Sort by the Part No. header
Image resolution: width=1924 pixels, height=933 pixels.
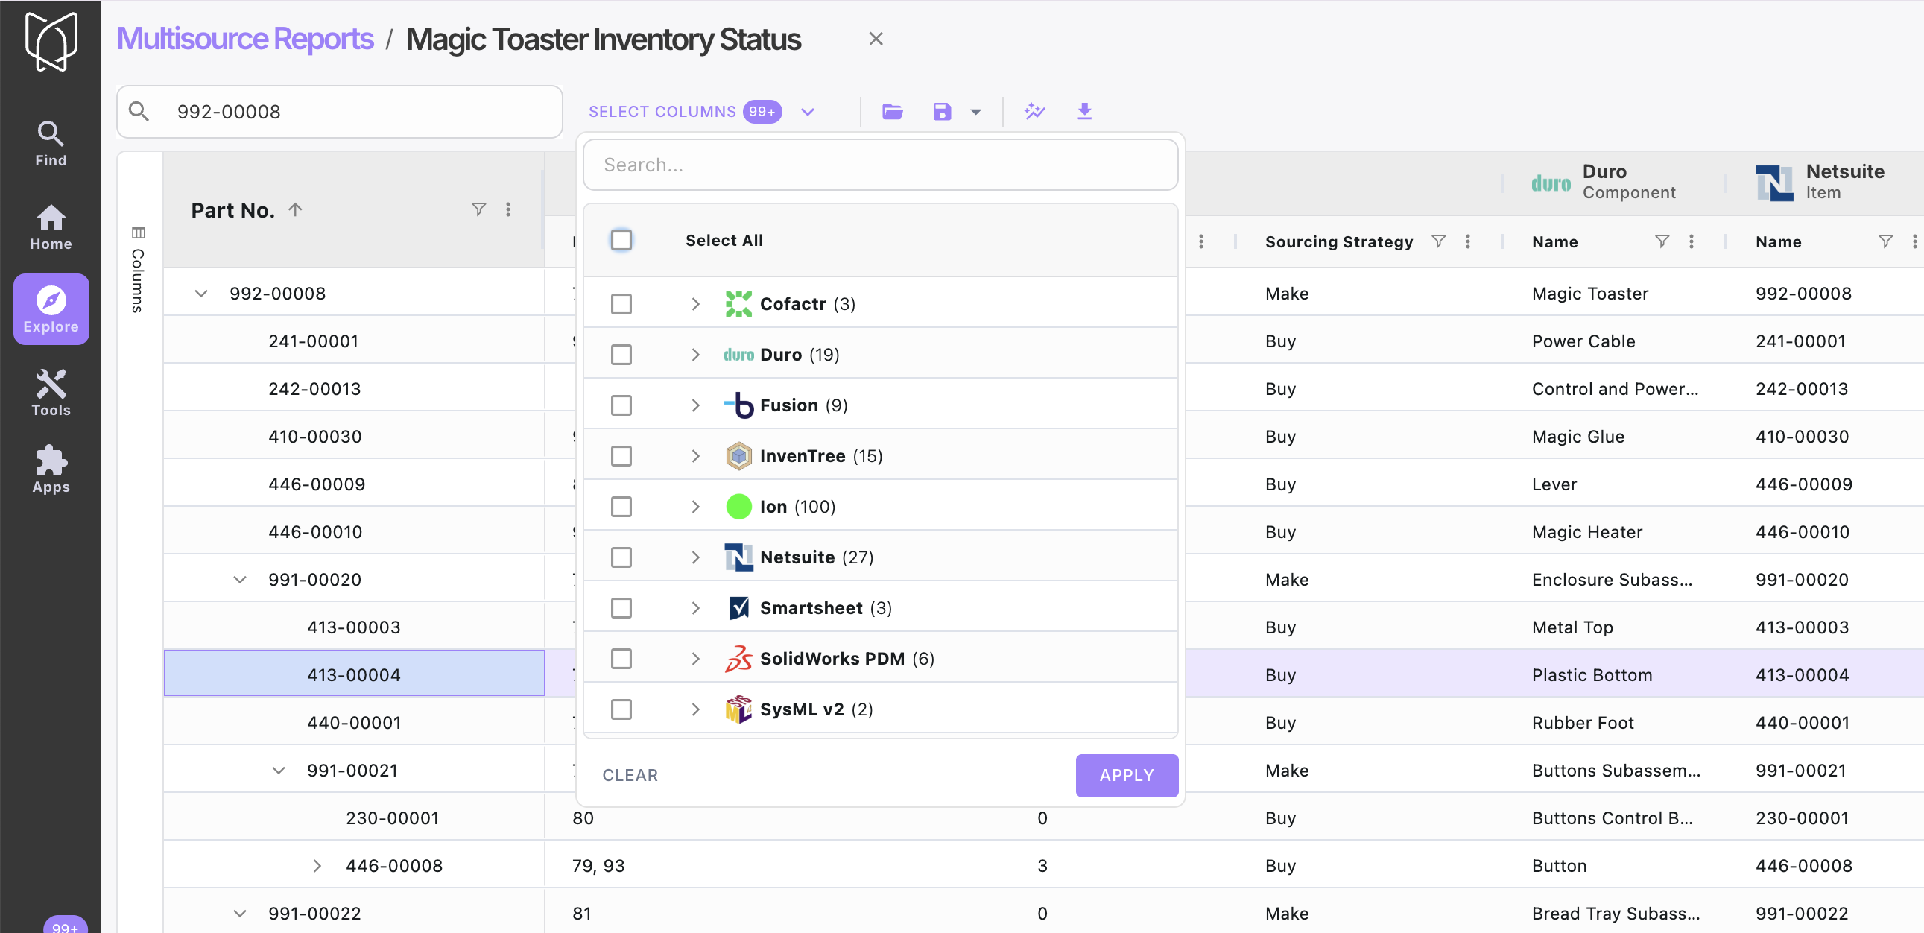click(x=233, y=210)
